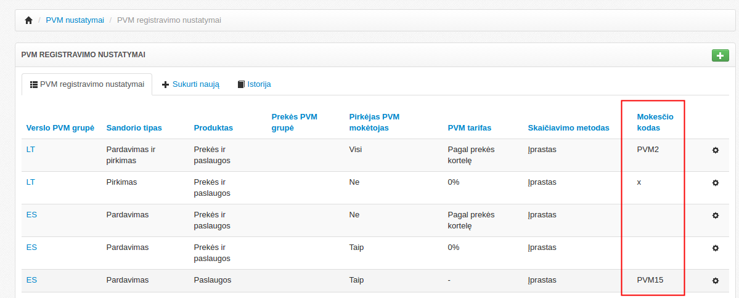739x298 pixels.
Task: Open gear settings for the PVM15 row
Action: click(716, 281)
